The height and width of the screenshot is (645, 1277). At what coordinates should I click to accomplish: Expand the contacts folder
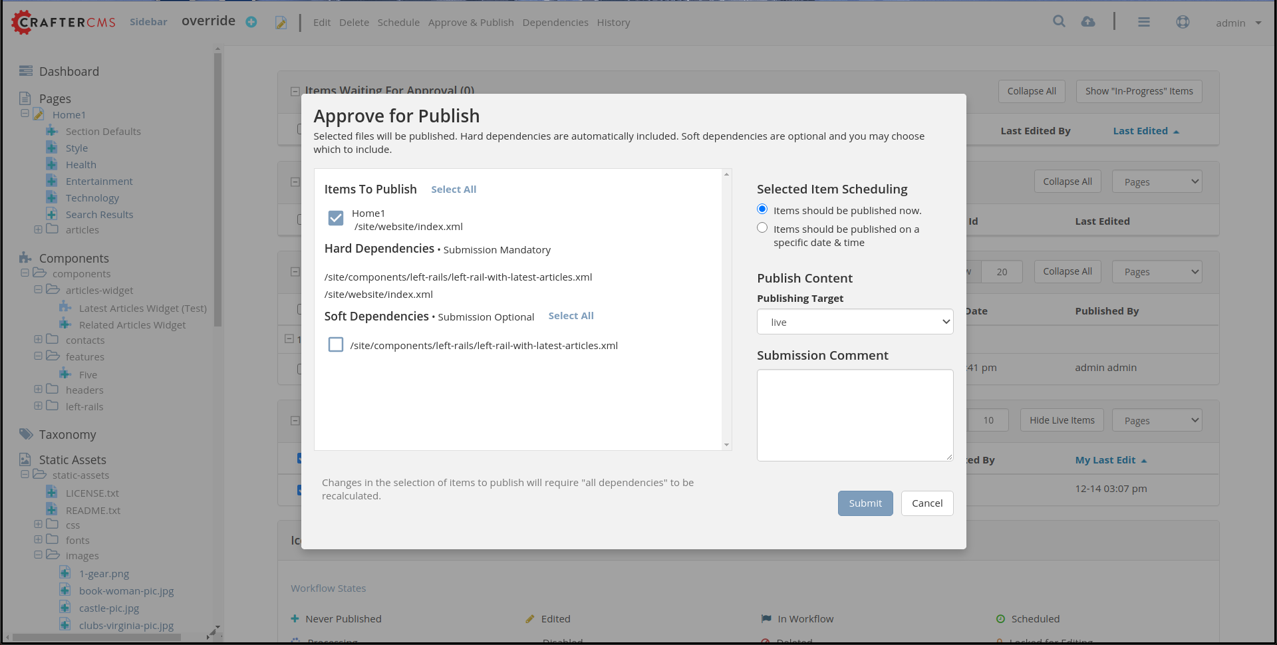[38, 340]
